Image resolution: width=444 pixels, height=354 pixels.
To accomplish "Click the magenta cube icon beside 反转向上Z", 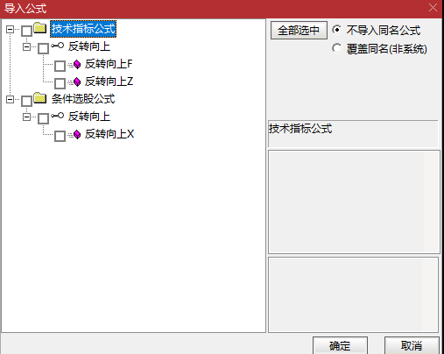I will tap(77, 81).
